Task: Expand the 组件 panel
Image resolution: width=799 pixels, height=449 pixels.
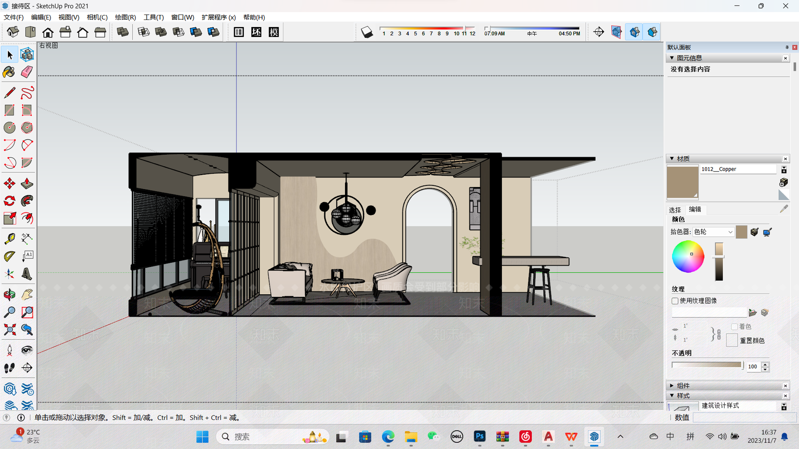Action: pyautogui.click(x=672, y=386)
